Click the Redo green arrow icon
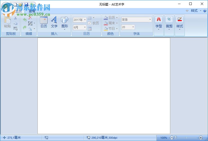 (25, 28)
